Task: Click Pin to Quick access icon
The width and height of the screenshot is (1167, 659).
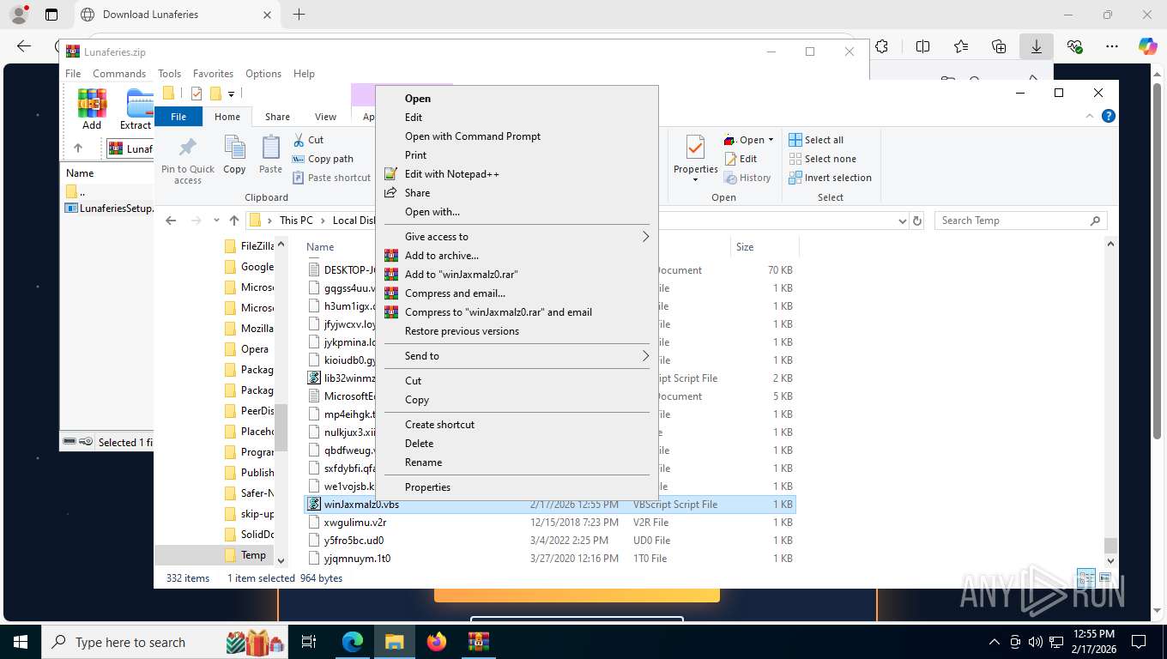Action: click(x=188, y=160)
